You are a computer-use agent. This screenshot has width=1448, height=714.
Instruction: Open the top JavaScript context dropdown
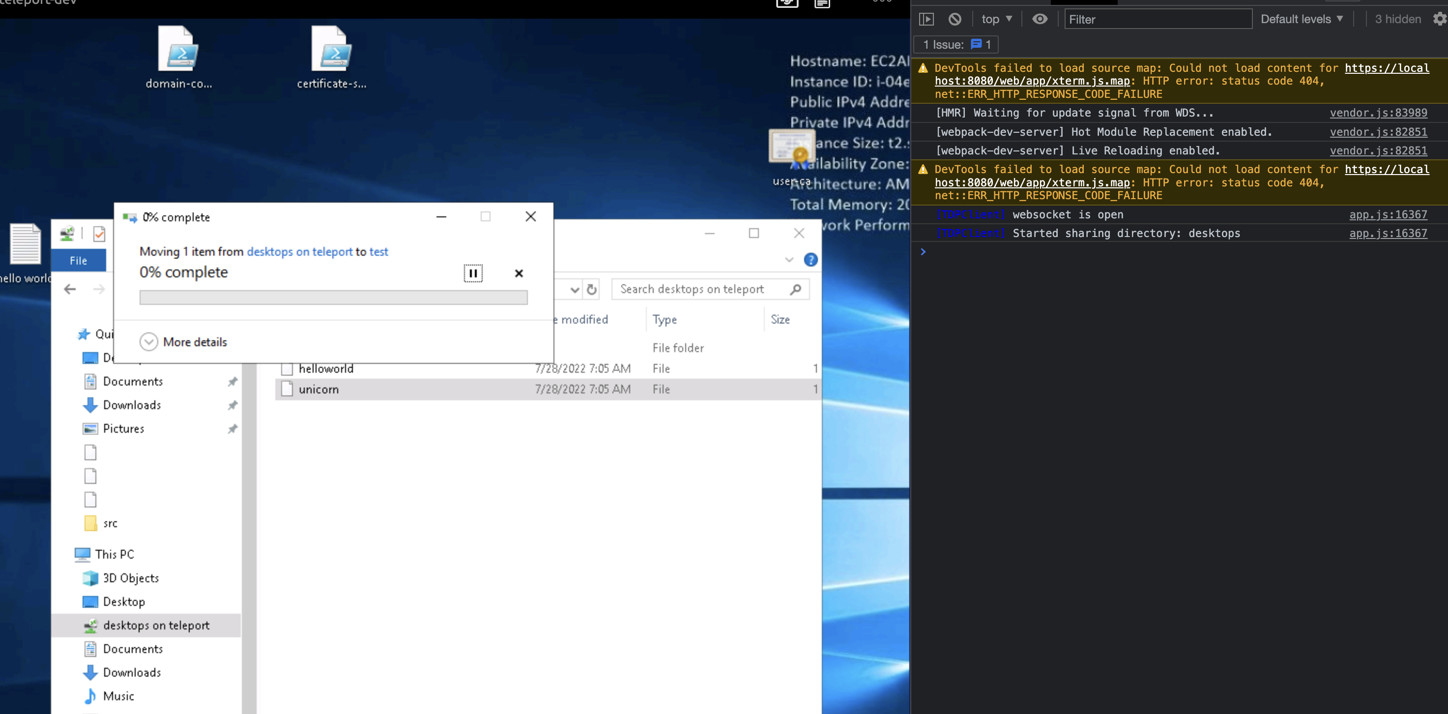click(996, 19)
